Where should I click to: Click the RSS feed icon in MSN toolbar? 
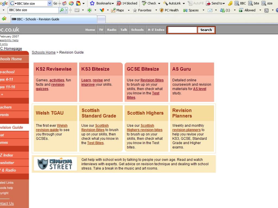tap(267, 11)
